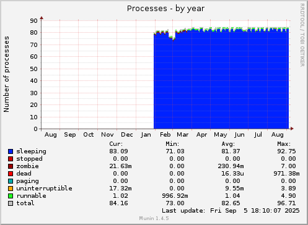Viewport: 308px width, 225px height.
Task: Click the 'Oct' x-axis month label
Action: (89, 135)
